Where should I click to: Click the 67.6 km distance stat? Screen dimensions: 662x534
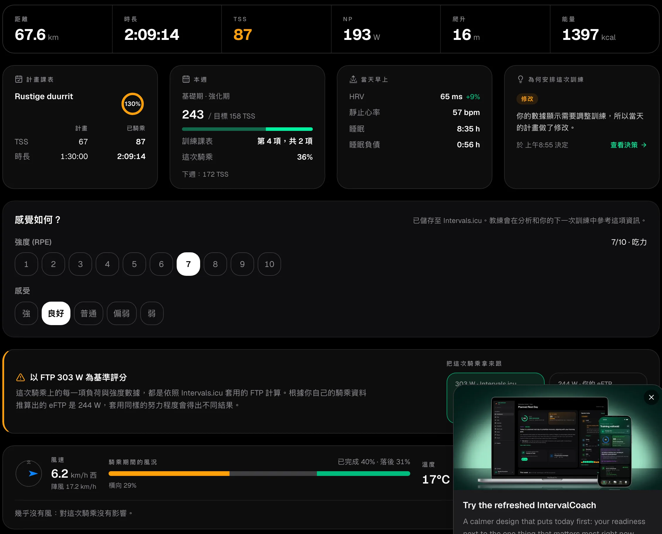point(37,34)
